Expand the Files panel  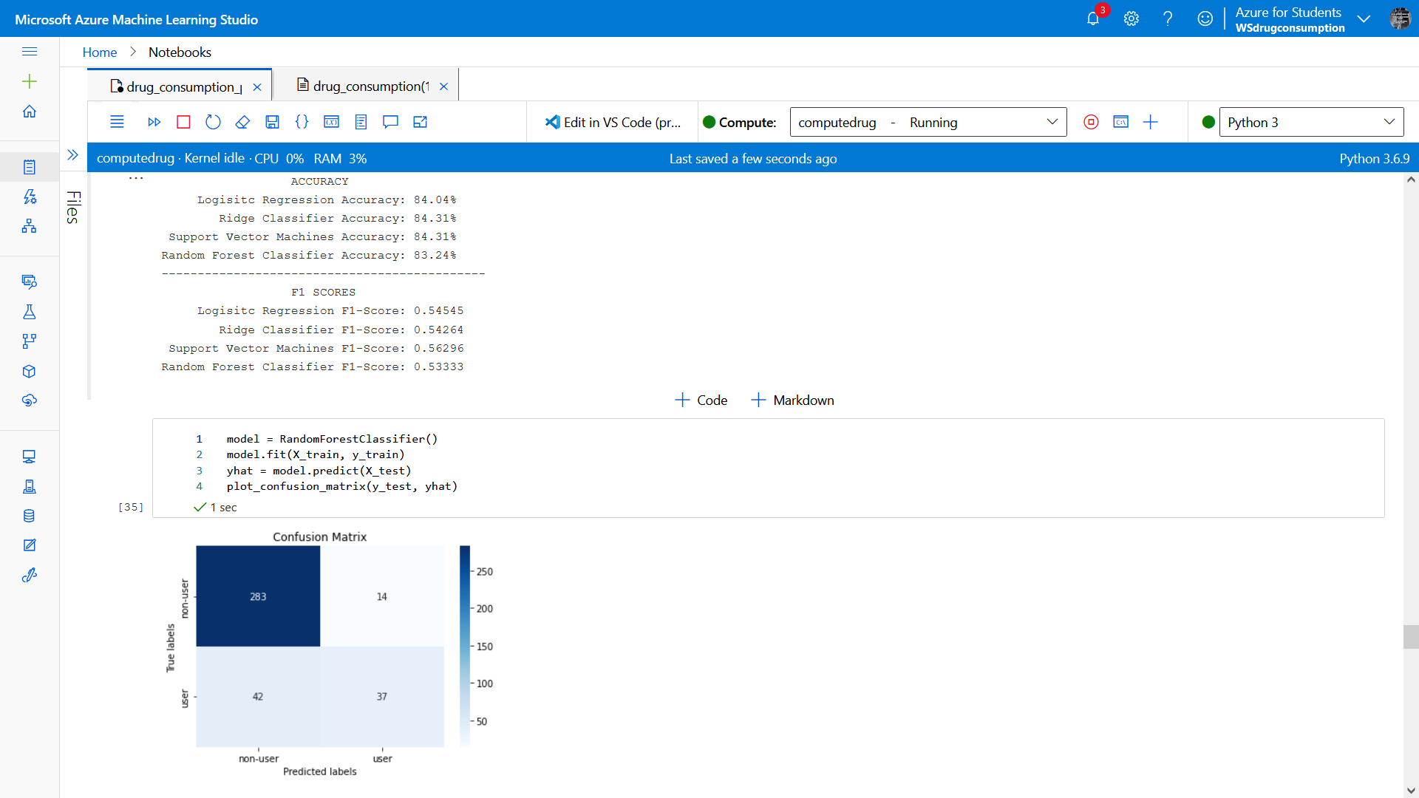pos(72,154)
